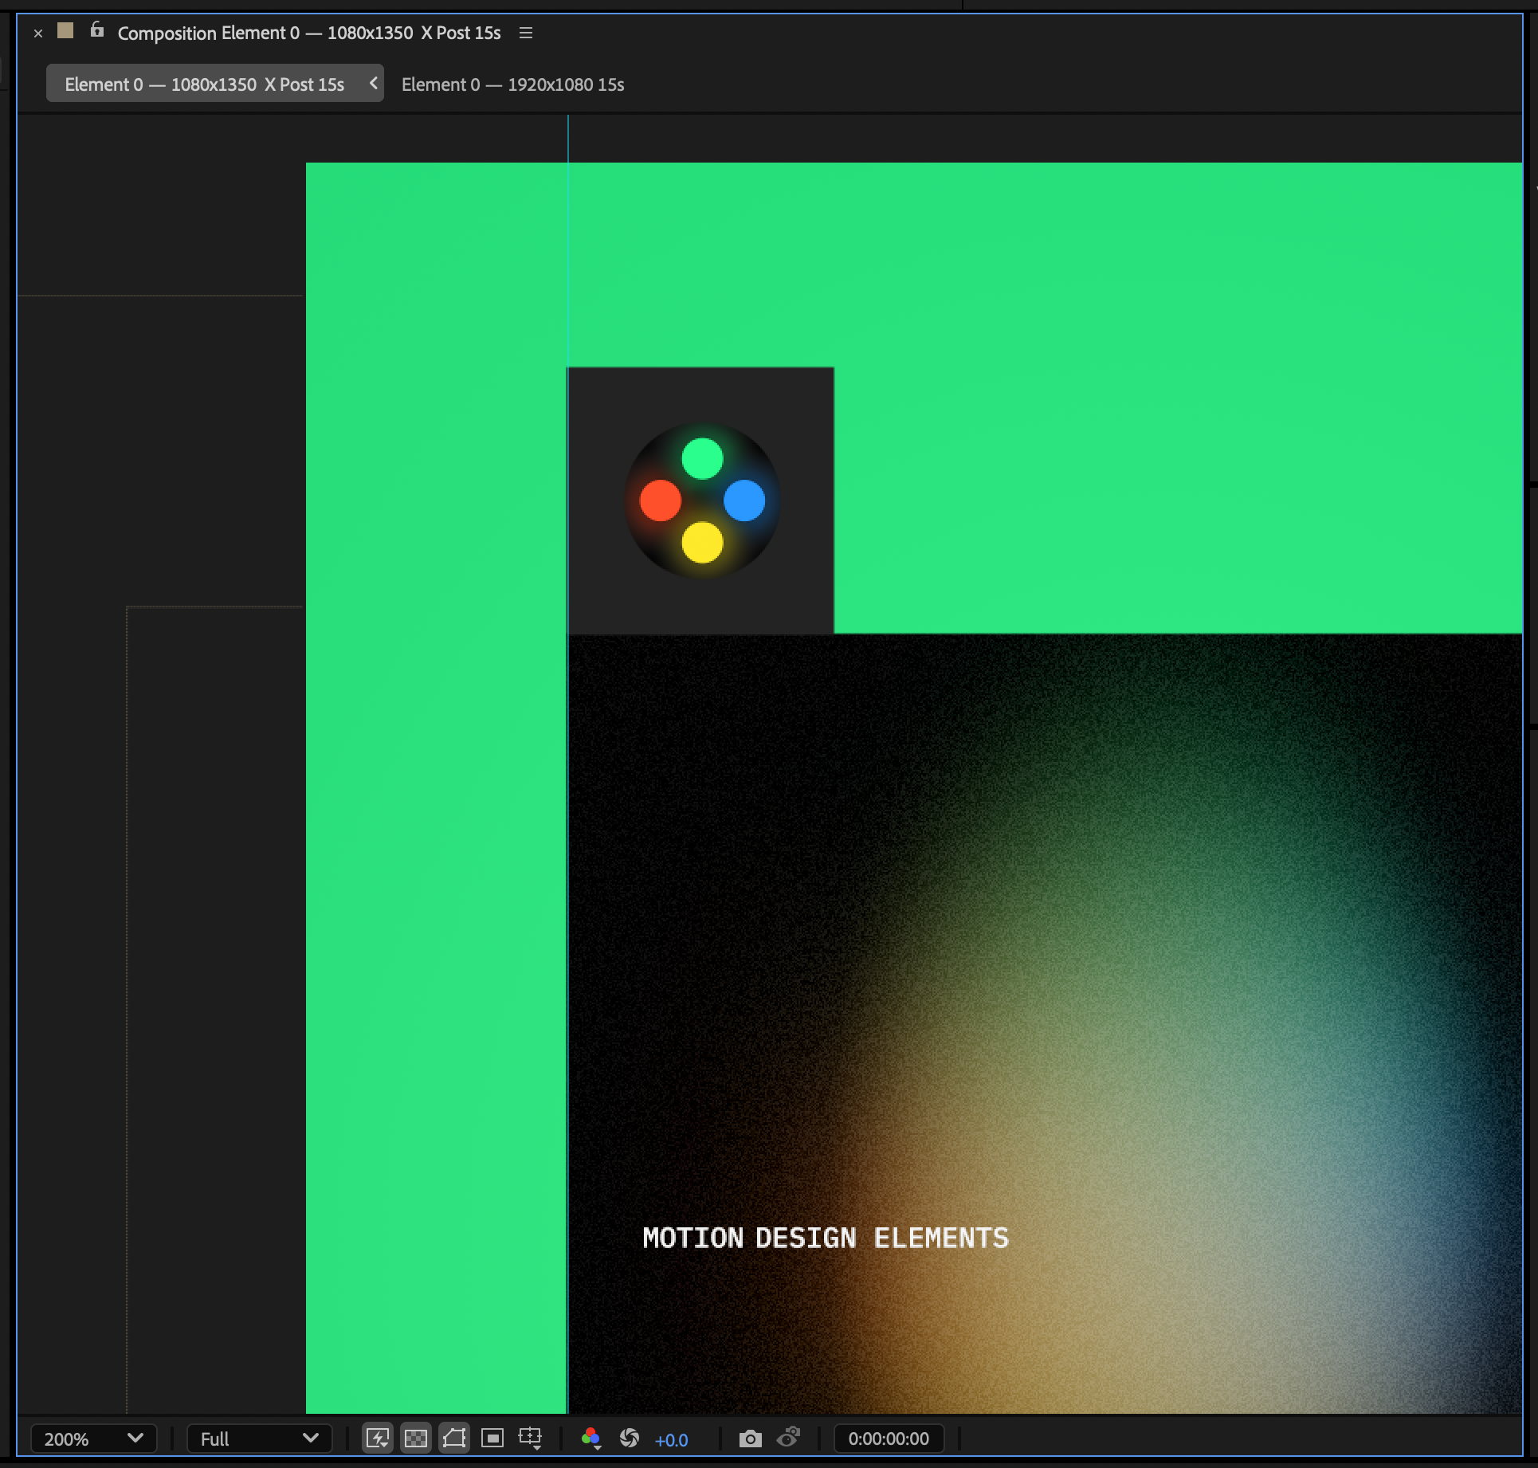Open the magnification ratio dropdown showing 200%

click(92, 1439)
